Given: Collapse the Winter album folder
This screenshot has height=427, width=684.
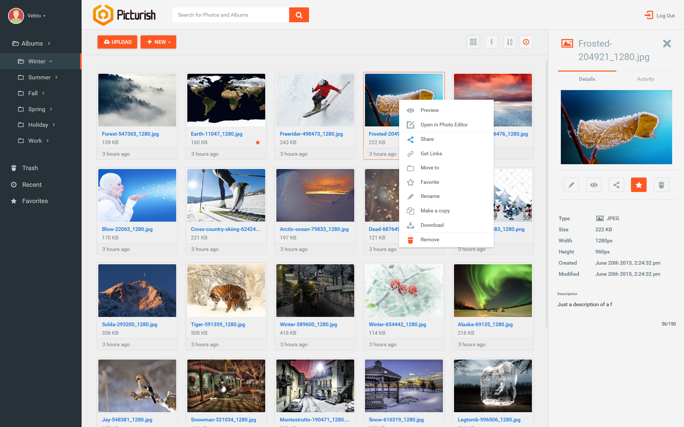Looking at the screenshot, I should click(51, 61).
